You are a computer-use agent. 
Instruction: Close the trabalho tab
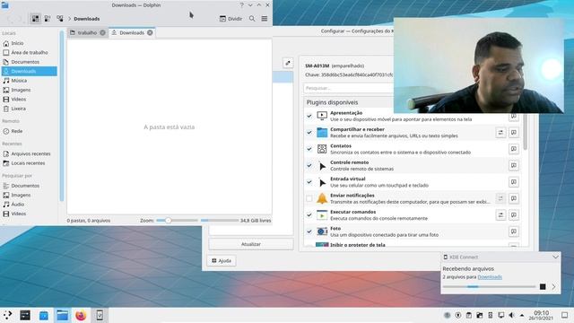(102, 32)
